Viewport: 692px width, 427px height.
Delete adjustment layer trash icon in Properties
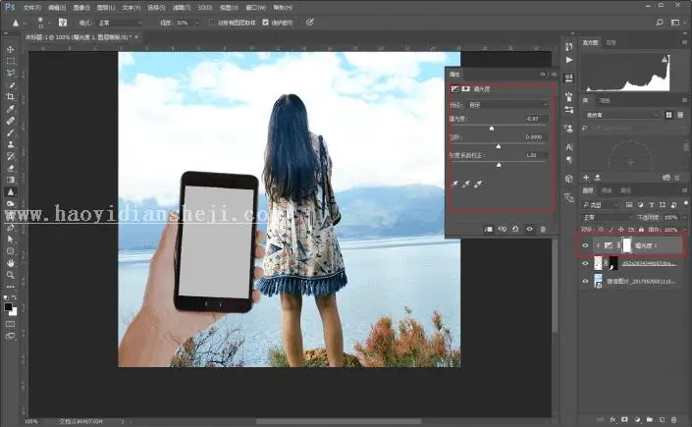pos(543,229)
